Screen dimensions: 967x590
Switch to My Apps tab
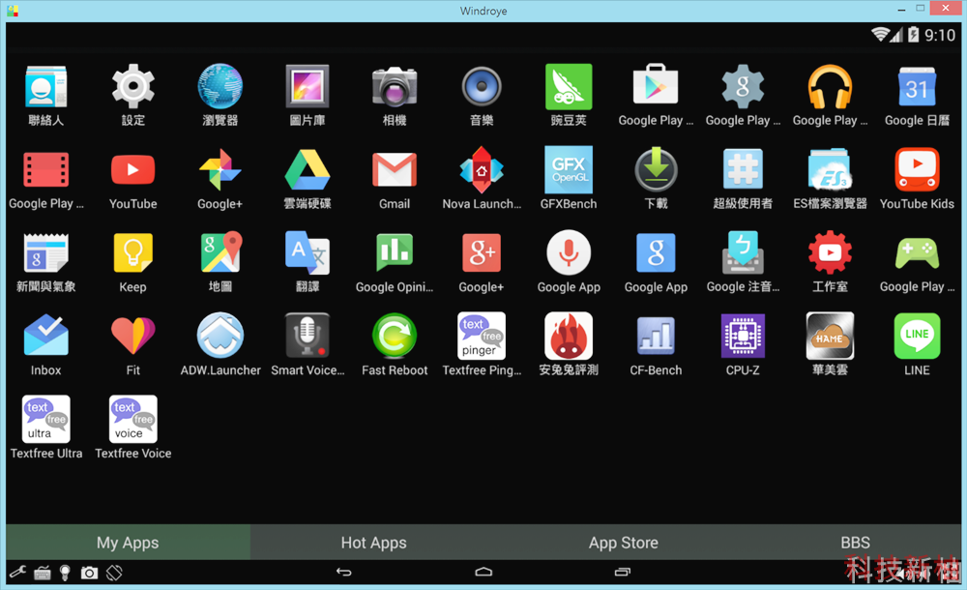pos(129,543)
